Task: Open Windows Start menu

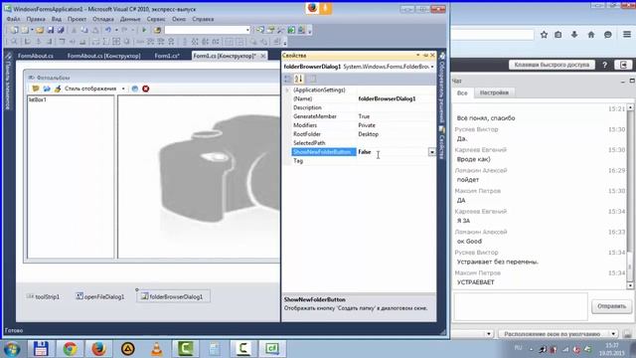Action: point(12,349)
